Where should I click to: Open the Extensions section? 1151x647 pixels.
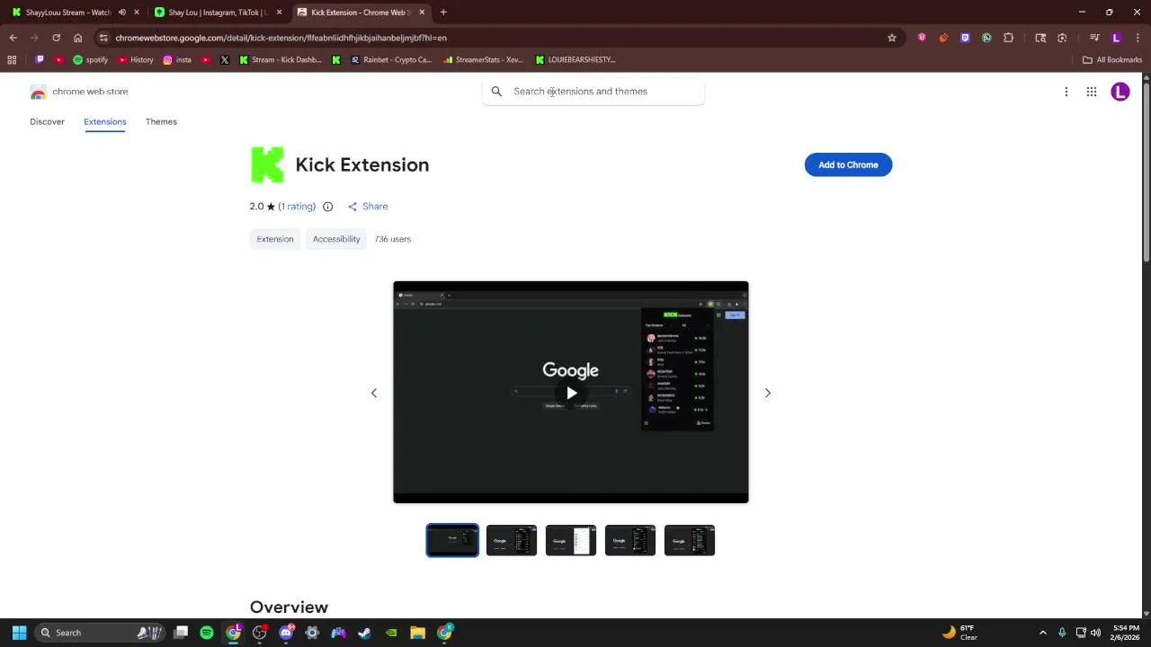coord(105,122)
